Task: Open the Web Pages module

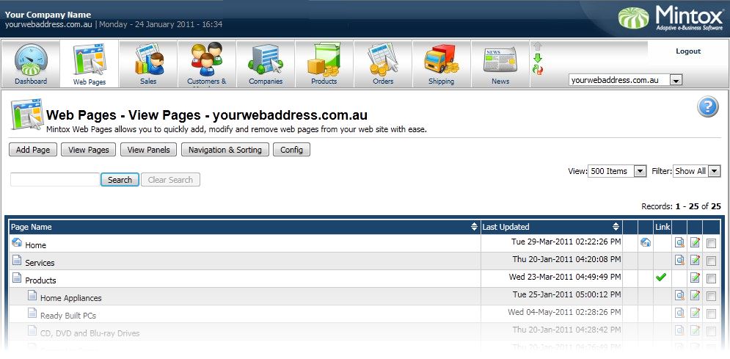Action: tap(90, 65)
